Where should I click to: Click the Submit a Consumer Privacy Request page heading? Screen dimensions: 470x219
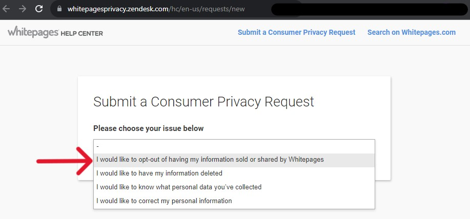pyautogui.click(x=203, y=101)
